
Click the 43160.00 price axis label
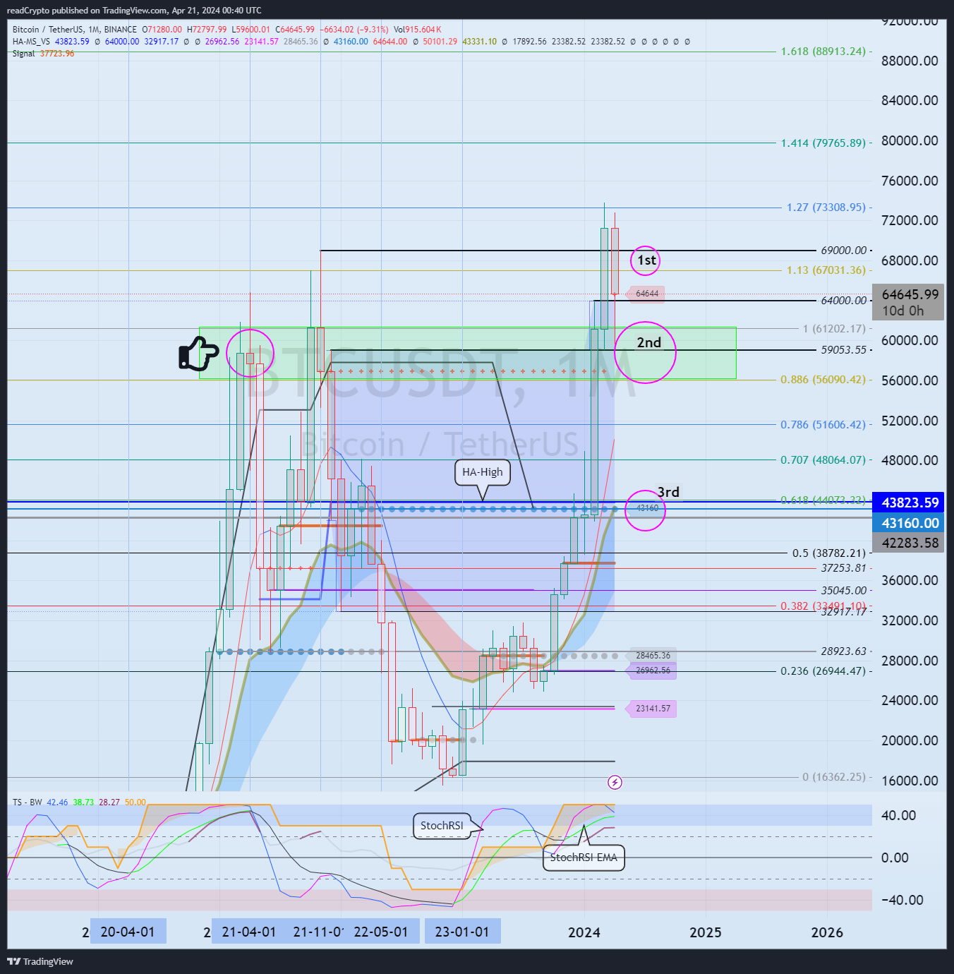(x=908, y=523)
